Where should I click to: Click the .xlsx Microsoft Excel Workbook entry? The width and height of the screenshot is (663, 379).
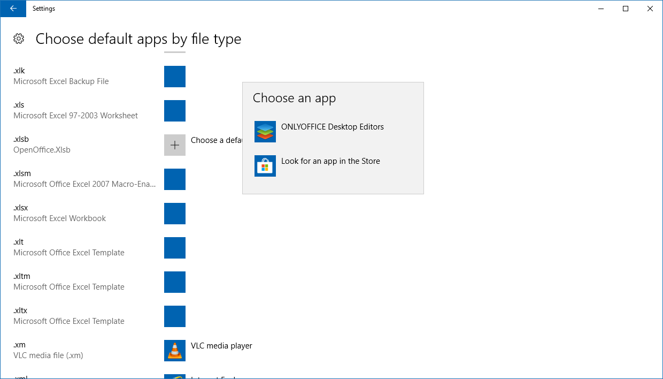click(59, 213)
